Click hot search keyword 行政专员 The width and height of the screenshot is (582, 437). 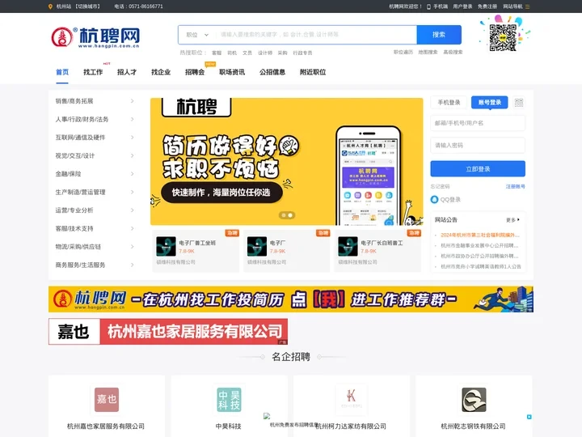[x=302, y=53]
